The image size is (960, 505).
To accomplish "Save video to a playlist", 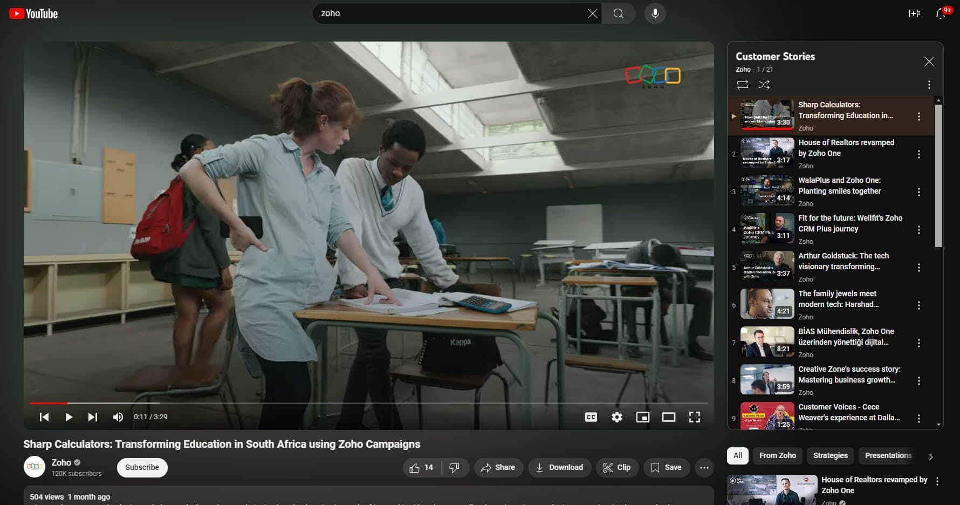I will click(667, 468).
